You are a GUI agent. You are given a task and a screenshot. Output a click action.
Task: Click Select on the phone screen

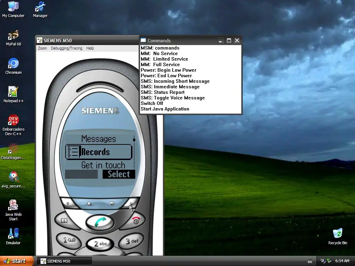(119, 174)
